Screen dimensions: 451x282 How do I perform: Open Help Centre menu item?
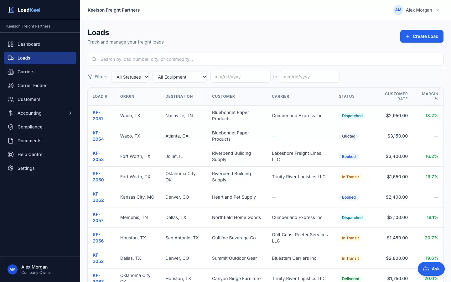click(x=40, y=154)
